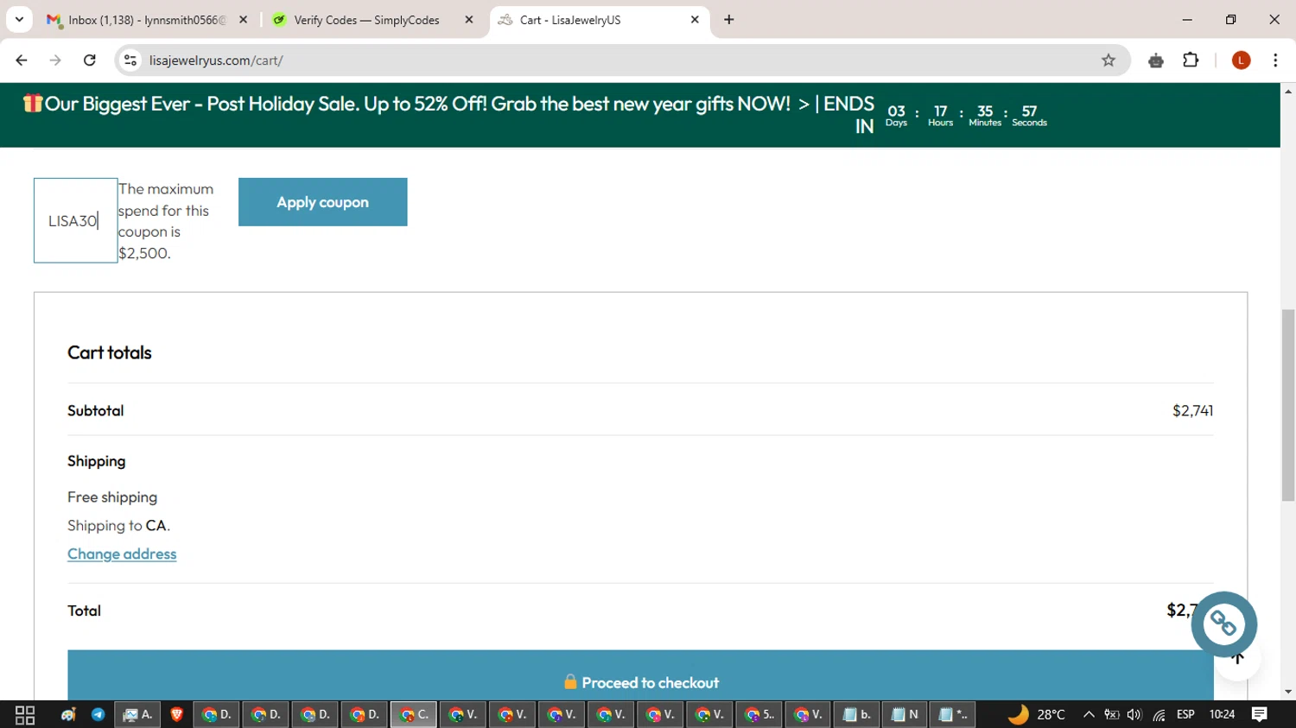This screenshot has height=728, width=1296.
Task: Click Proceed to checkout
Action: pos(640,682)
